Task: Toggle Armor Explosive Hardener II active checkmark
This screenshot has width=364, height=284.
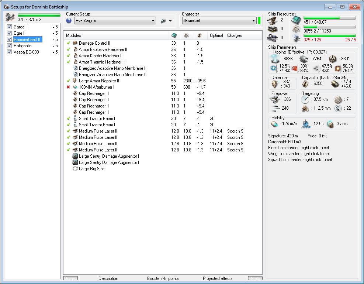Action: coord(68,49)
